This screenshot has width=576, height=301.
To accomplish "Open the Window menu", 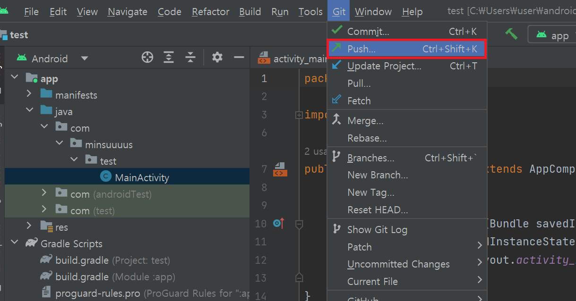I will pos(373,12).
